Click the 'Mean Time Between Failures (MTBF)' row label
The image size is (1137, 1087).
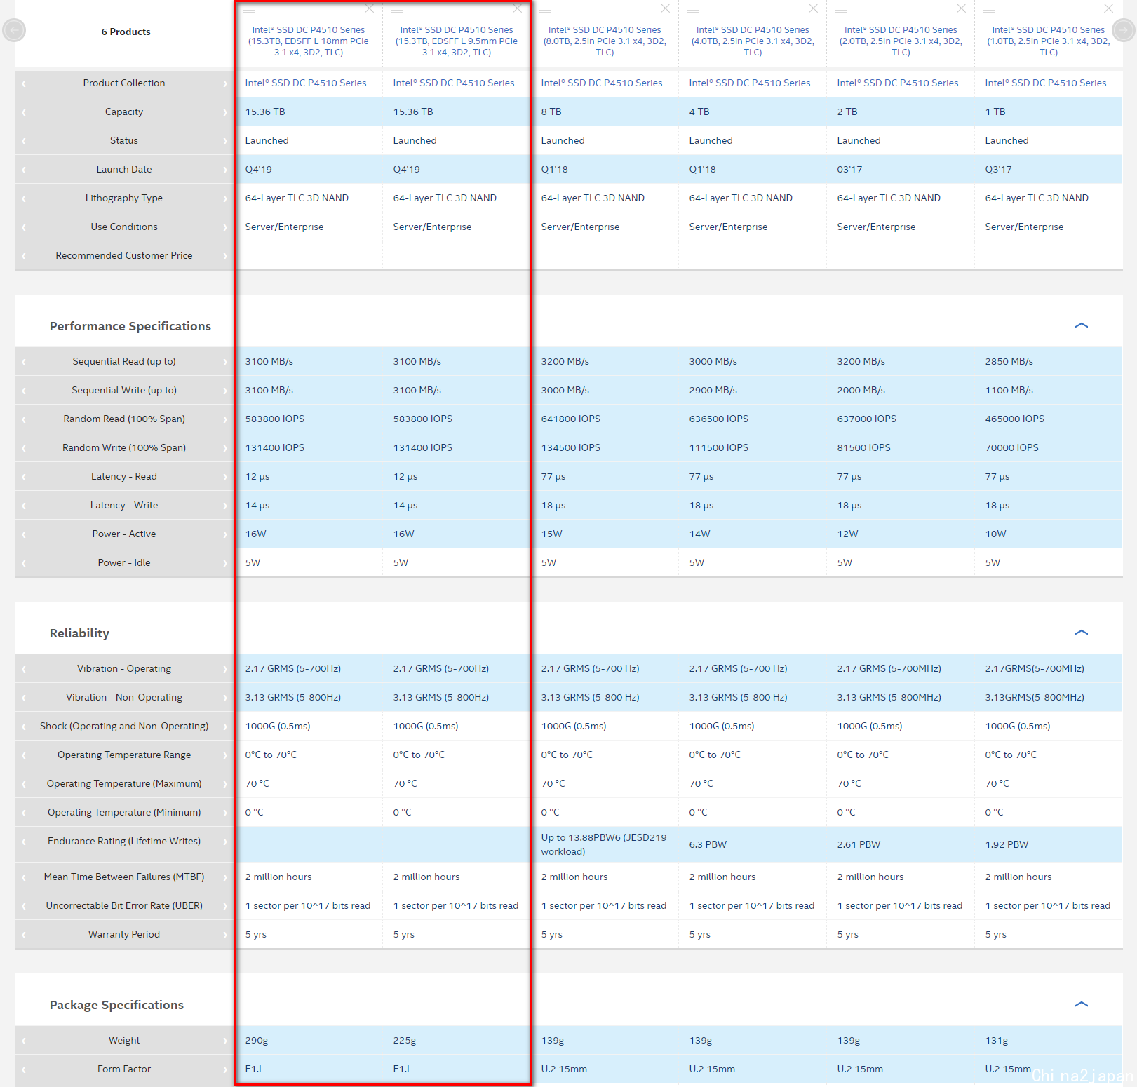click(124, 877)
